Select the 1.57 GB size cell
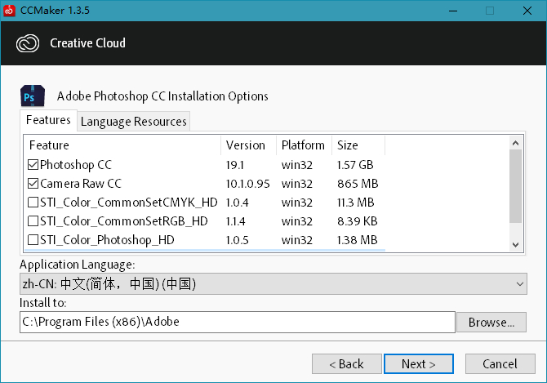Viewport: 547px width, 383px height. (355, 165)
